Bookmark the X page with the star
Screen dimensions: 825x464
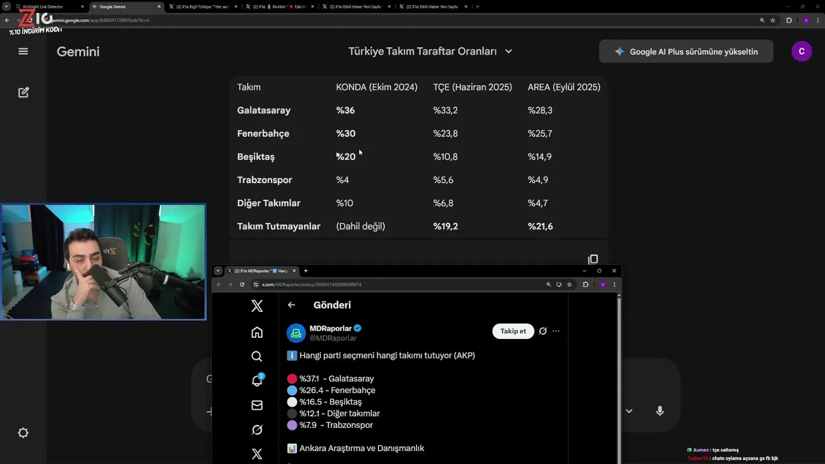pyautogui.click(x=569, y=284)
